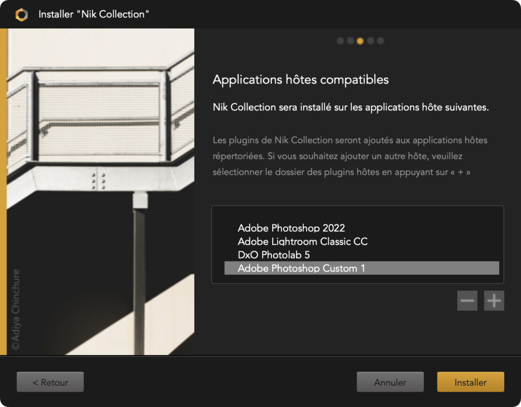
Task: Select Adobe Photoshop 2022 in the list
Action: pyautogui.click(x=362, y=228)
